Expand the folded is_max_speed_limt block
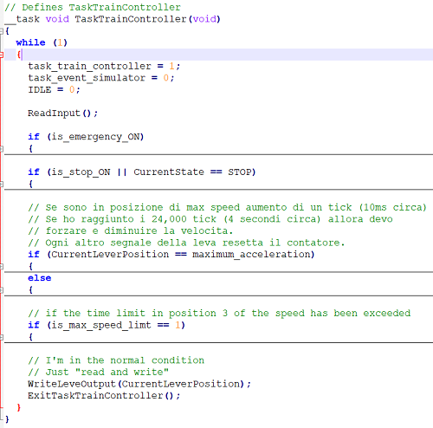Image resolution: width=433 pixels, height=428 pixels. click(2, 337)
